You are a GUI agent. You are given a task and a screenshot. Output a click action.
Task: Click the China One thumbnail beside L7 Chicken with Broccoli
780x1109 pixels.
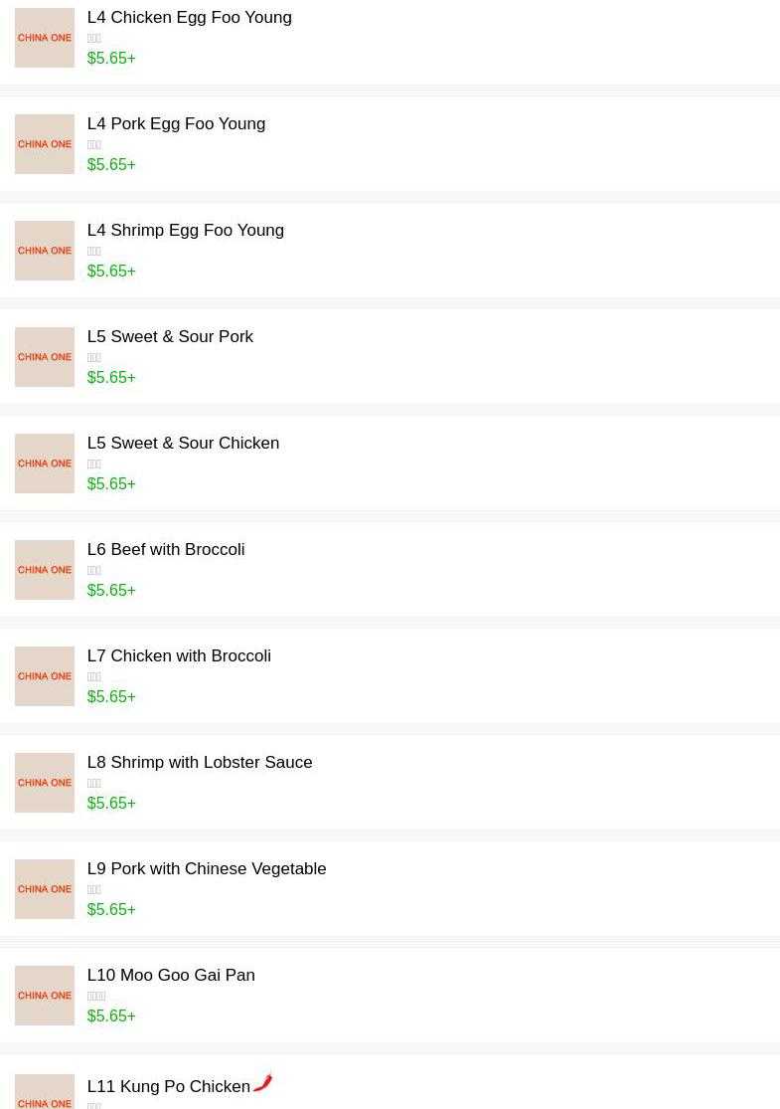coord(45,676)
